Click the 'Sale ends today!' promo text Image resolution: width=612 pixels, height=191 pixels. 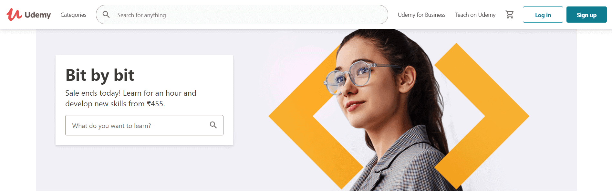93,93
